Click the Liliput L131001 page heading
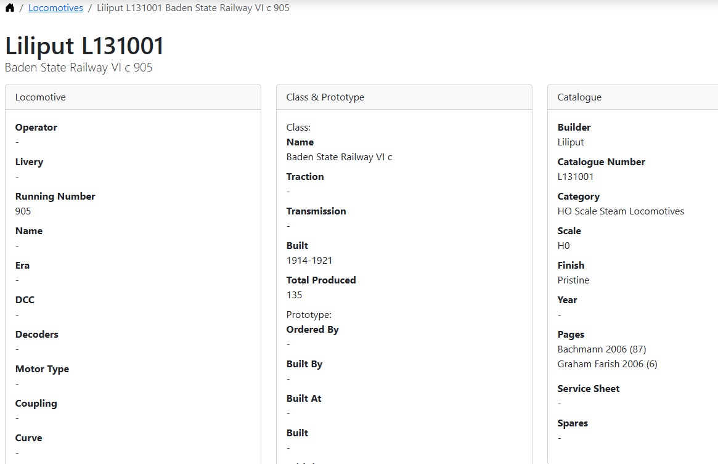This screenshot has height=464, width=718. pyautogui.click(x=84, y=46)
